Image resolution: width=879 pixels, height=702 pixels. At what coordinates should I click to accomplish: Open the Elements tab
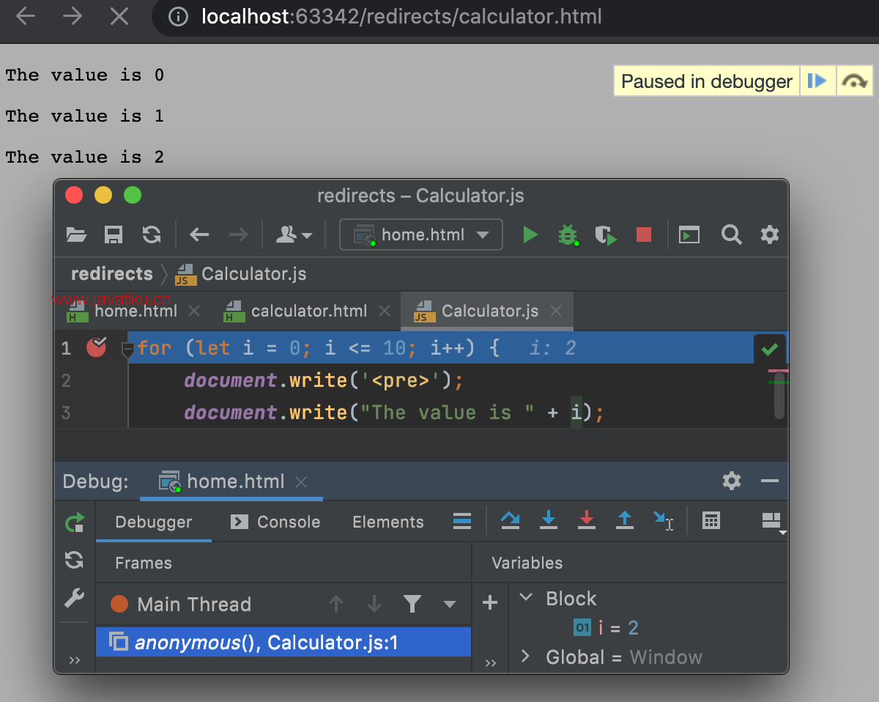[x=388, y=522]
